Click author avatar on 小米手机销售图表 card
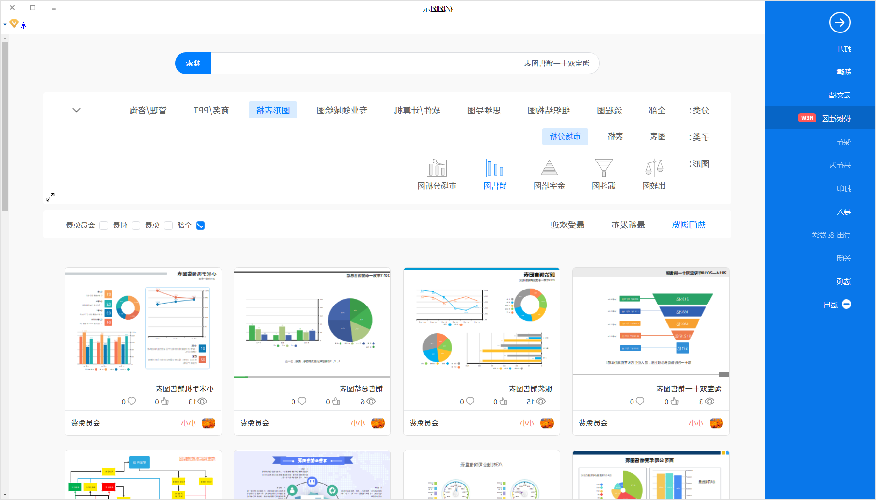Image resolution: width=876 pixels, height=500 pixels. click(x=209, y=423)
